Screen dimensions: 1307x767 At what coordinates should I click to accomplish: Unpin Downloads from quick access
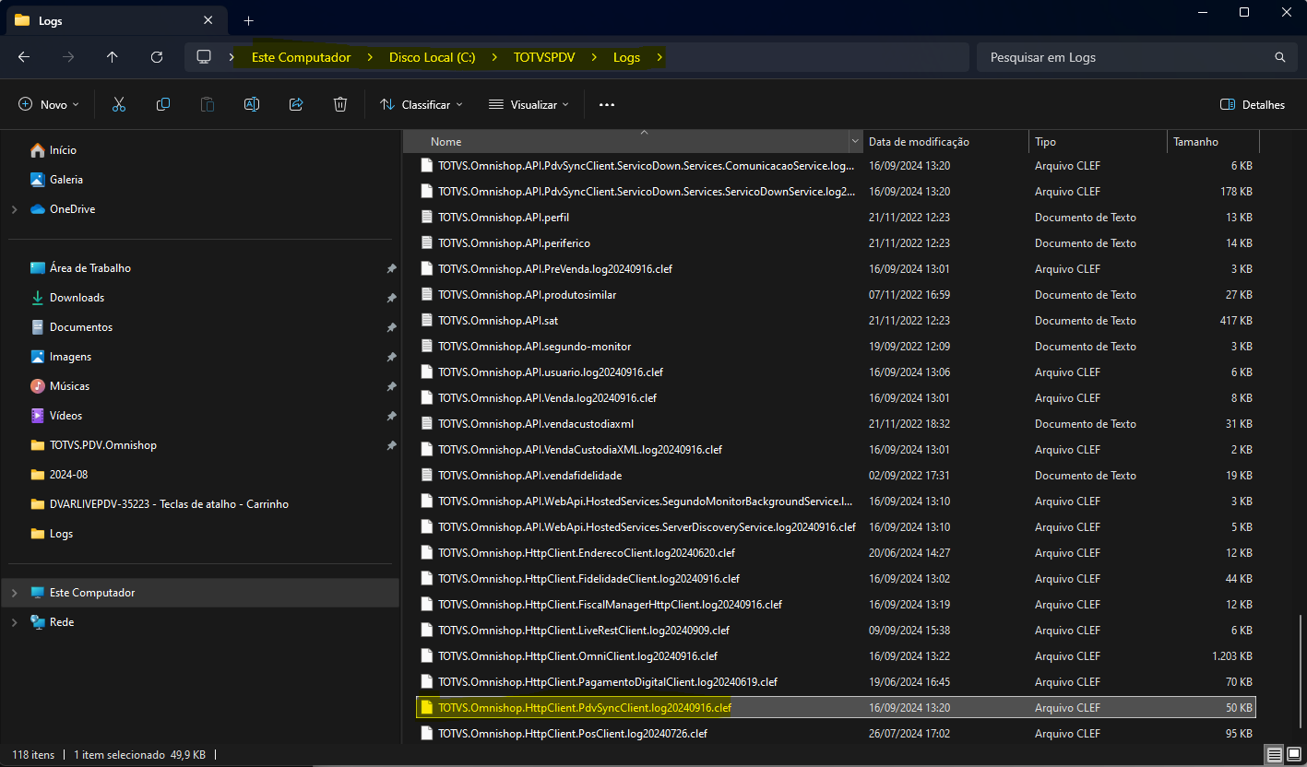click(x=391, y=298)
